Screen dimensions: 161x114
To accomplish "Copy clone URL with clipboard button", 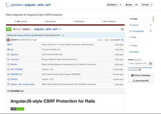I will tap(151, 64).
